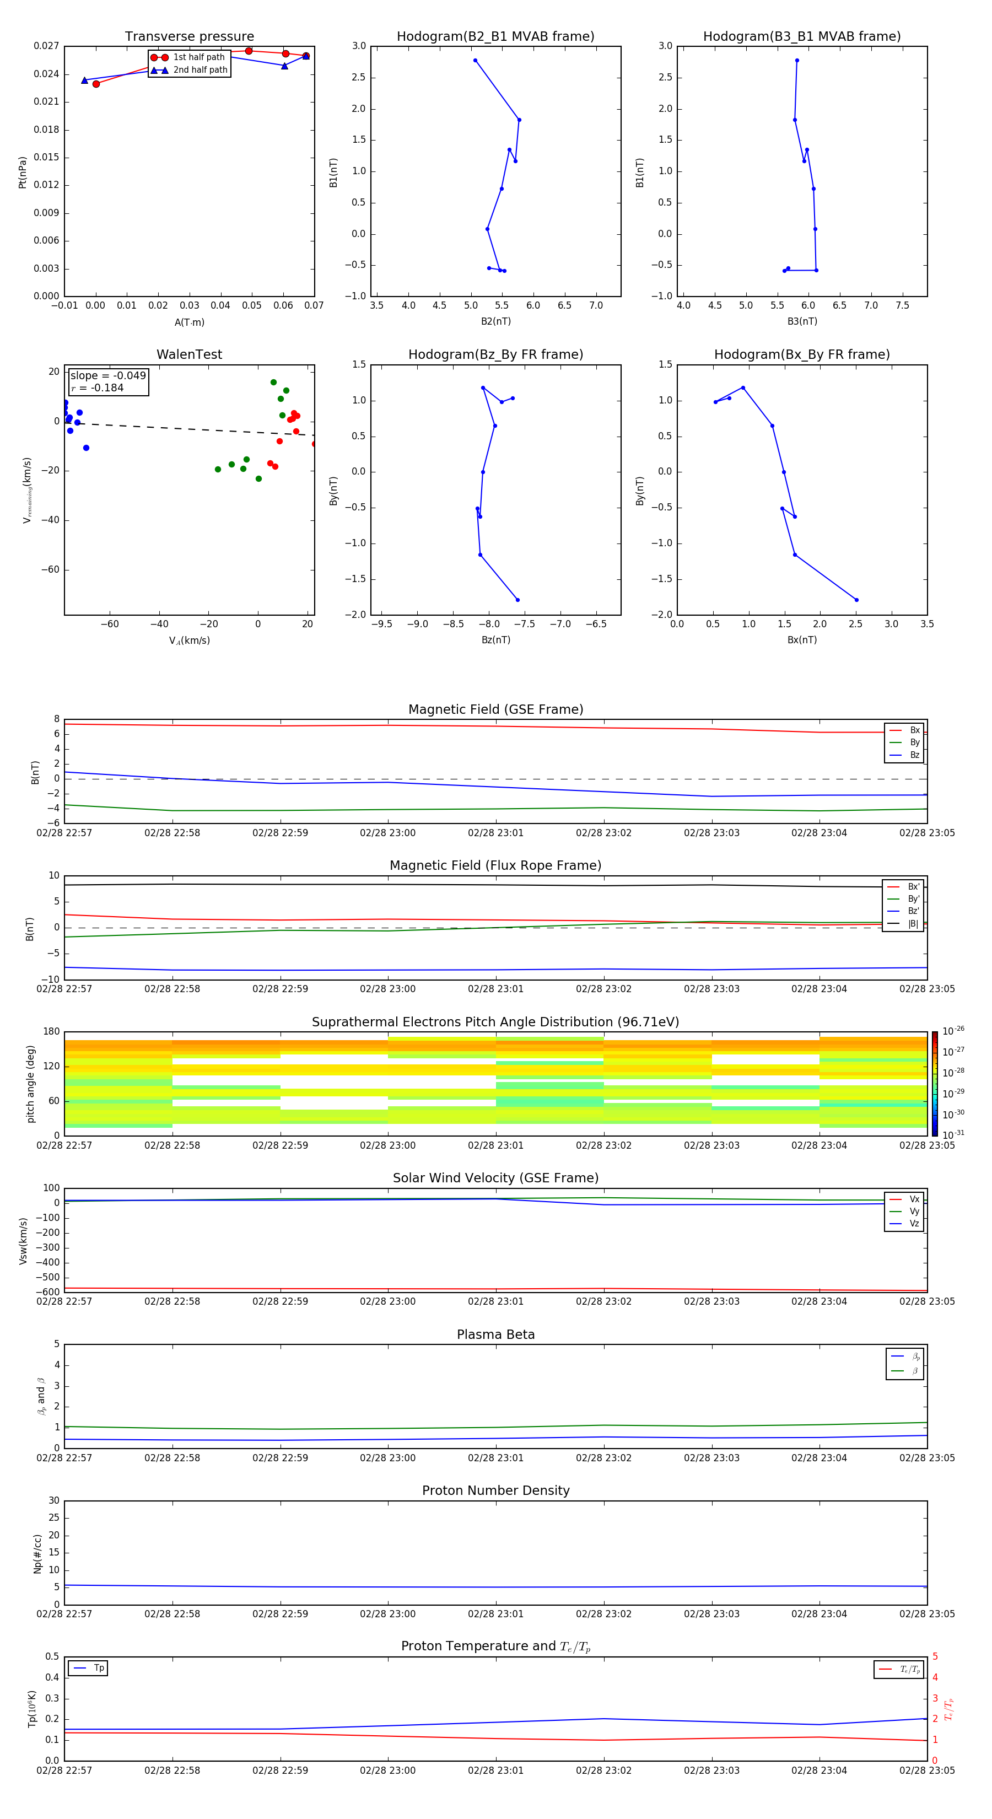
Task: Click 'Proton Number Density' plot title
Action: [495, 1490]
